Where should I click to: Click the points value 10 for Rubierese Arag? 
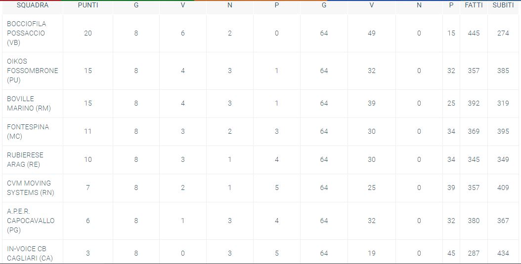click(88, 159)
